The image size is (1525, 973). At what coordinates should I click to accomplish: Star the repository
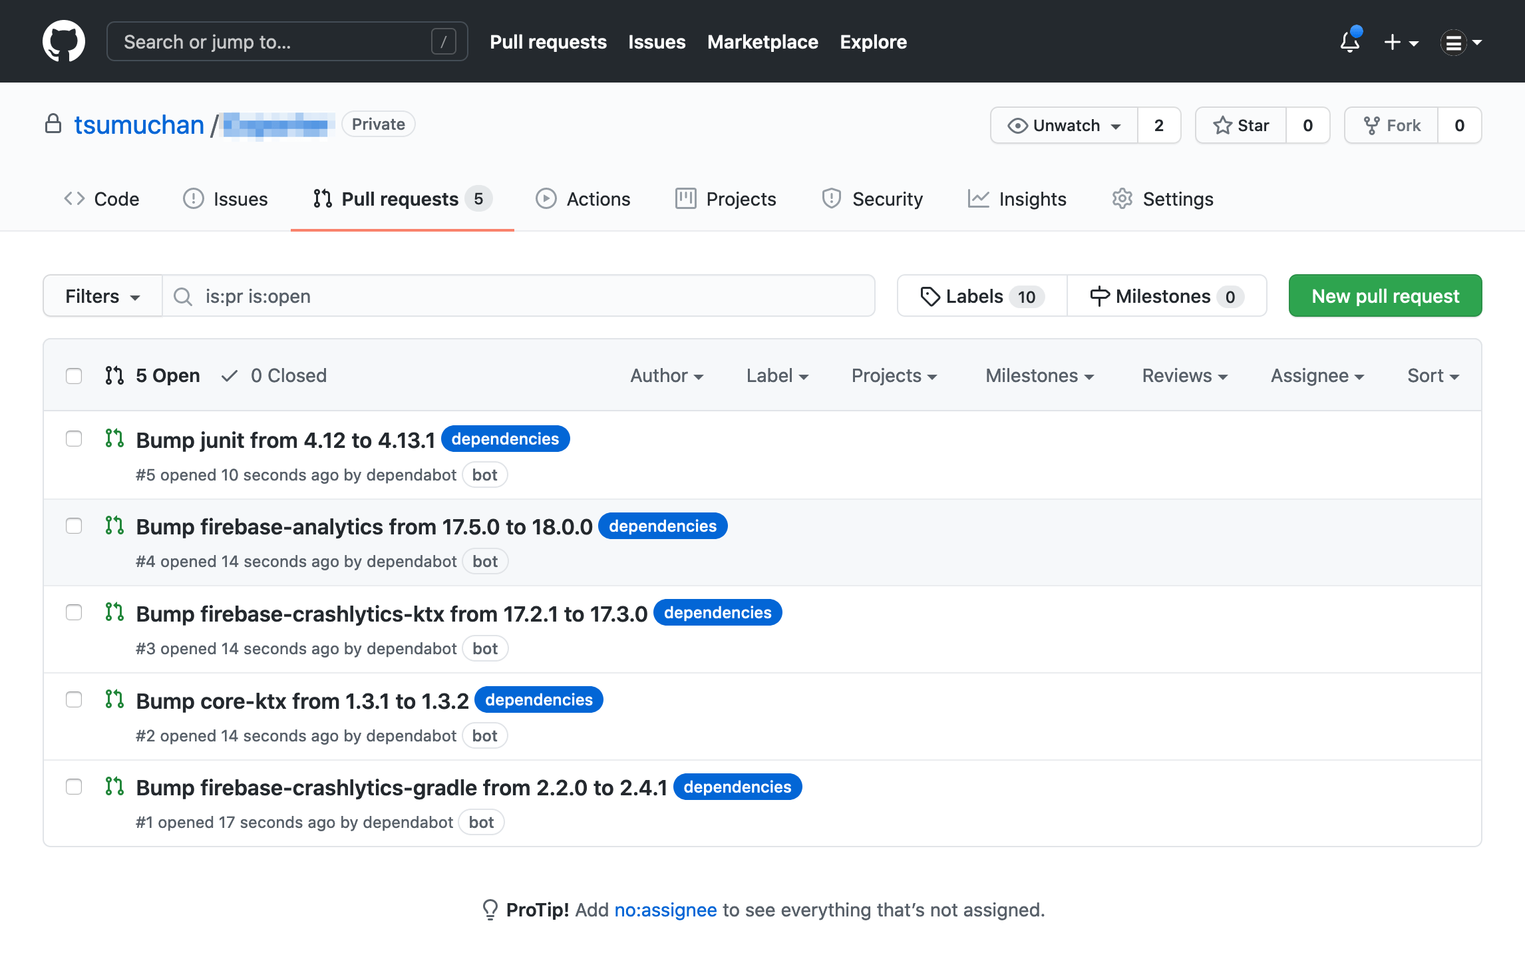point(1241,125)
